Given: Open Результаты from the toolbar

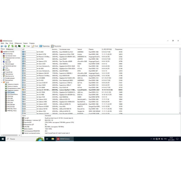Looking at the screenshot, I should click(x=56, y=46).
